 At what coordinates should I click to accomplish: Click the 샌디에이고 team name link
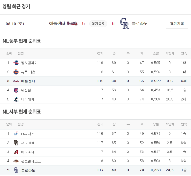click(29, 143)
